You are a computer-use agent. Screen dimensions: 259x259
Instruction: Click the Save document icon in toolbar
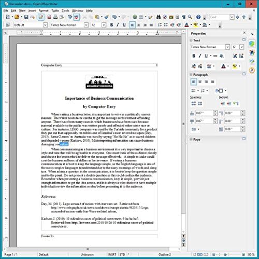click(x=26, y=17)
